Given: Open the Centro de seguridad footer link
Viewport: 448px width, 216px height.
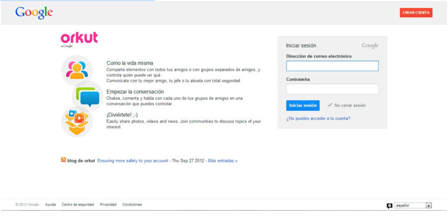Looking at the screenshot, I should [x=78, y=204].
